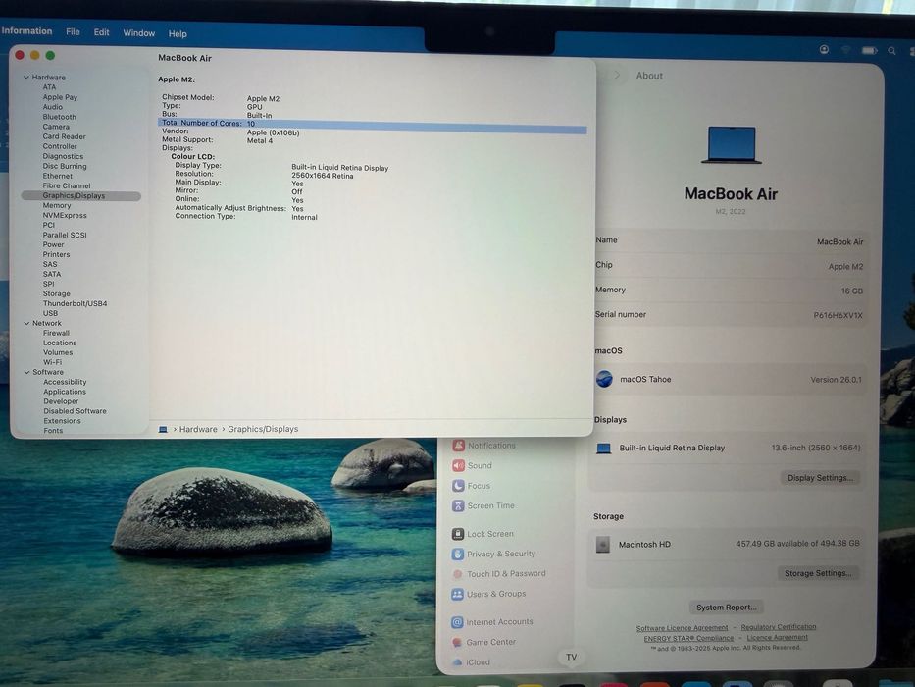This screenshot has height=687, width=915.
Task: Open Internet Accounts @ icon
Action: click(x=457, y=622)
